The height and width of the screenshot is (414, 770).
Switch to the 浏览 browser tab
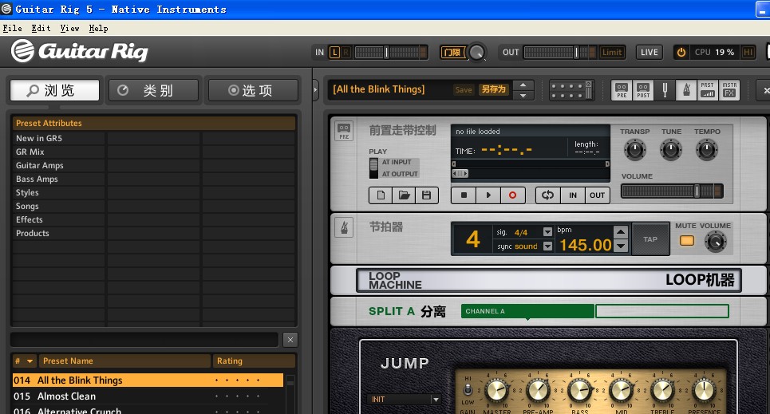(x=55, y=90)
